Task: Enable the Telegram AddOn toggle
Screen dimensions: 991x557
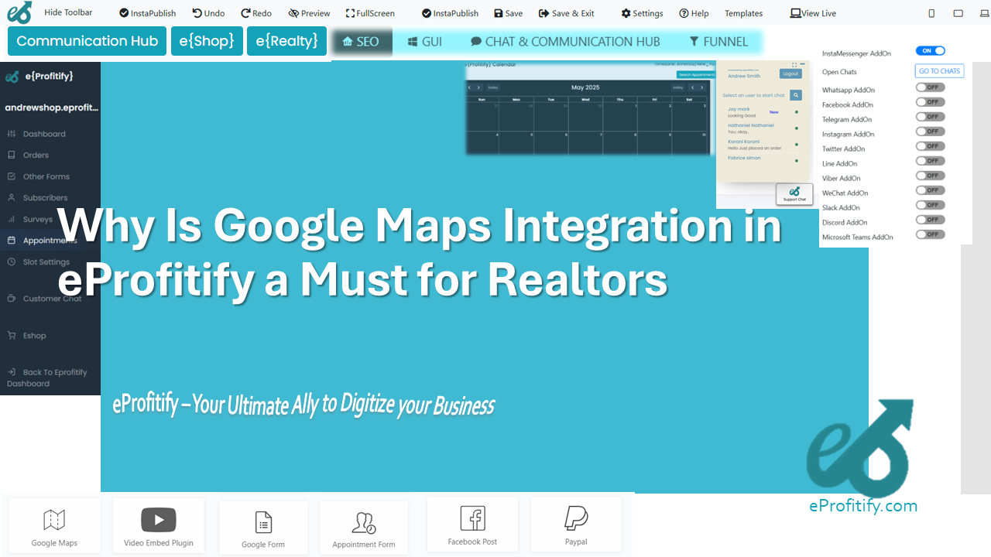Action: pos(930,117)
